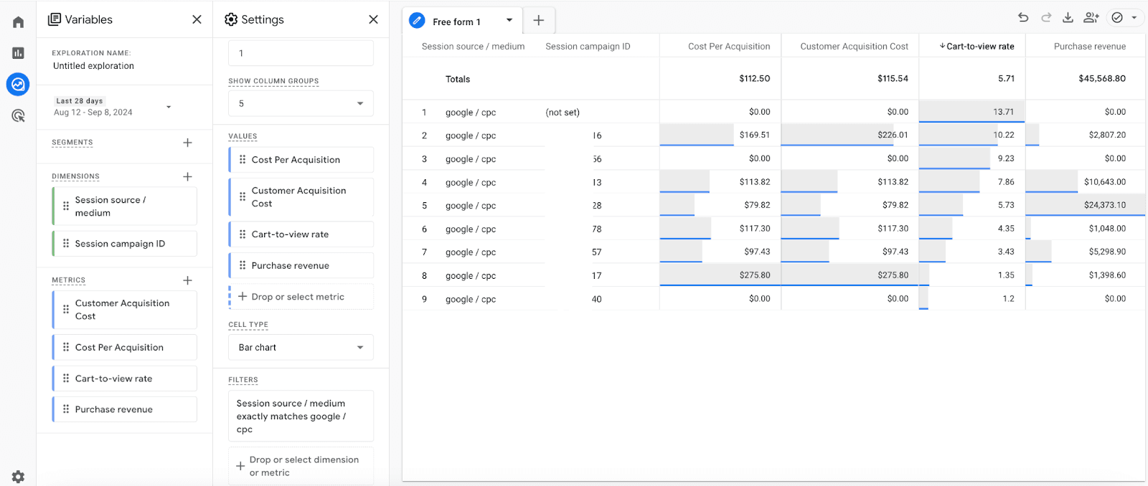Image resolution: width=1148 pixels, height=486 pixels.
Task: Open Advertising icon in left sidebar
Action: pos(18,115)
